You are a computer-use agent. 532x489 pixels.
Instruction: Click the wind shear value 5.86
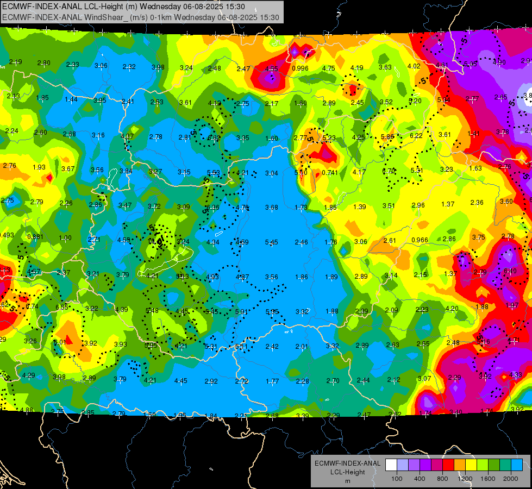(x=387, y=137)
